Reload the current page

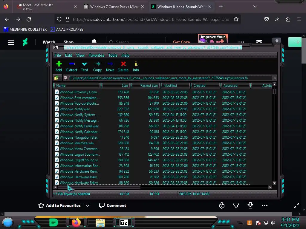coord(29,19)
